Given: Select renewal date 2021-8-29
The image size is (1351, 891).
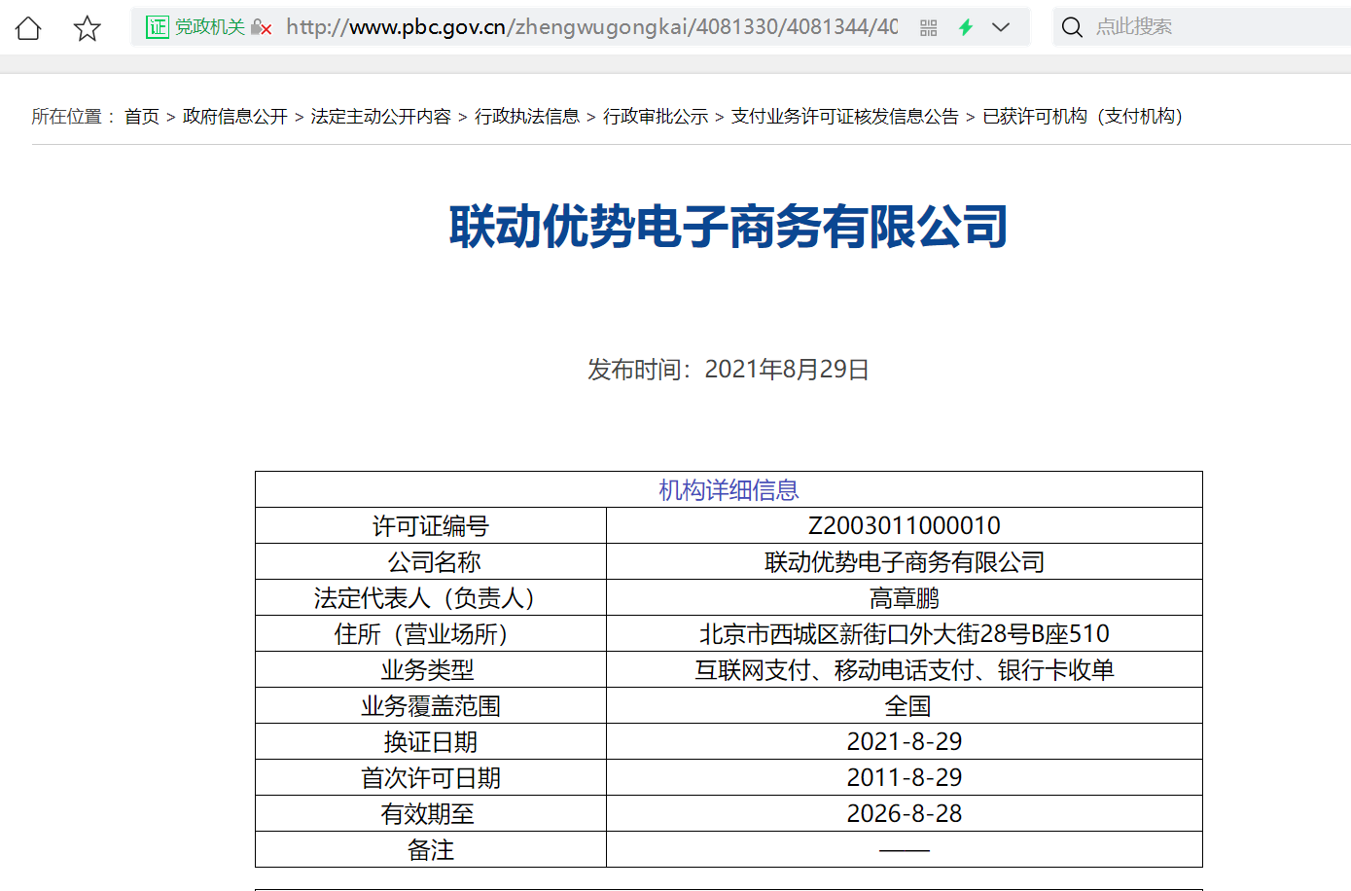Looking at the screenshot, I should point(905,742).
